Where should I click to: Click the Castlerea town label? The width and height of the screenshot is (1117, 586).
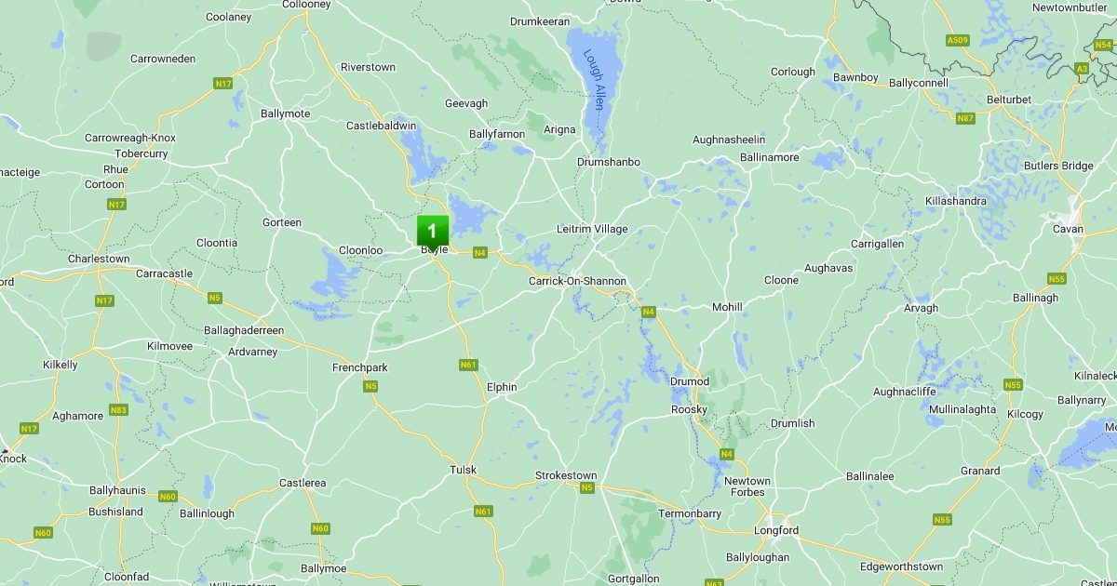click(x=303, y=483)
